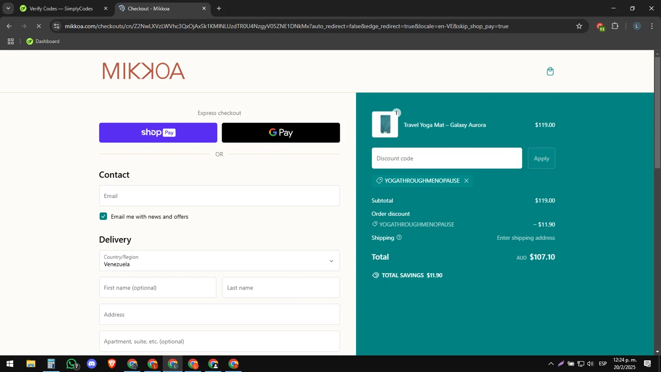Screen dimensions: 661x372
Task: Focus the Last name field
Action: (x=281, y=287)
